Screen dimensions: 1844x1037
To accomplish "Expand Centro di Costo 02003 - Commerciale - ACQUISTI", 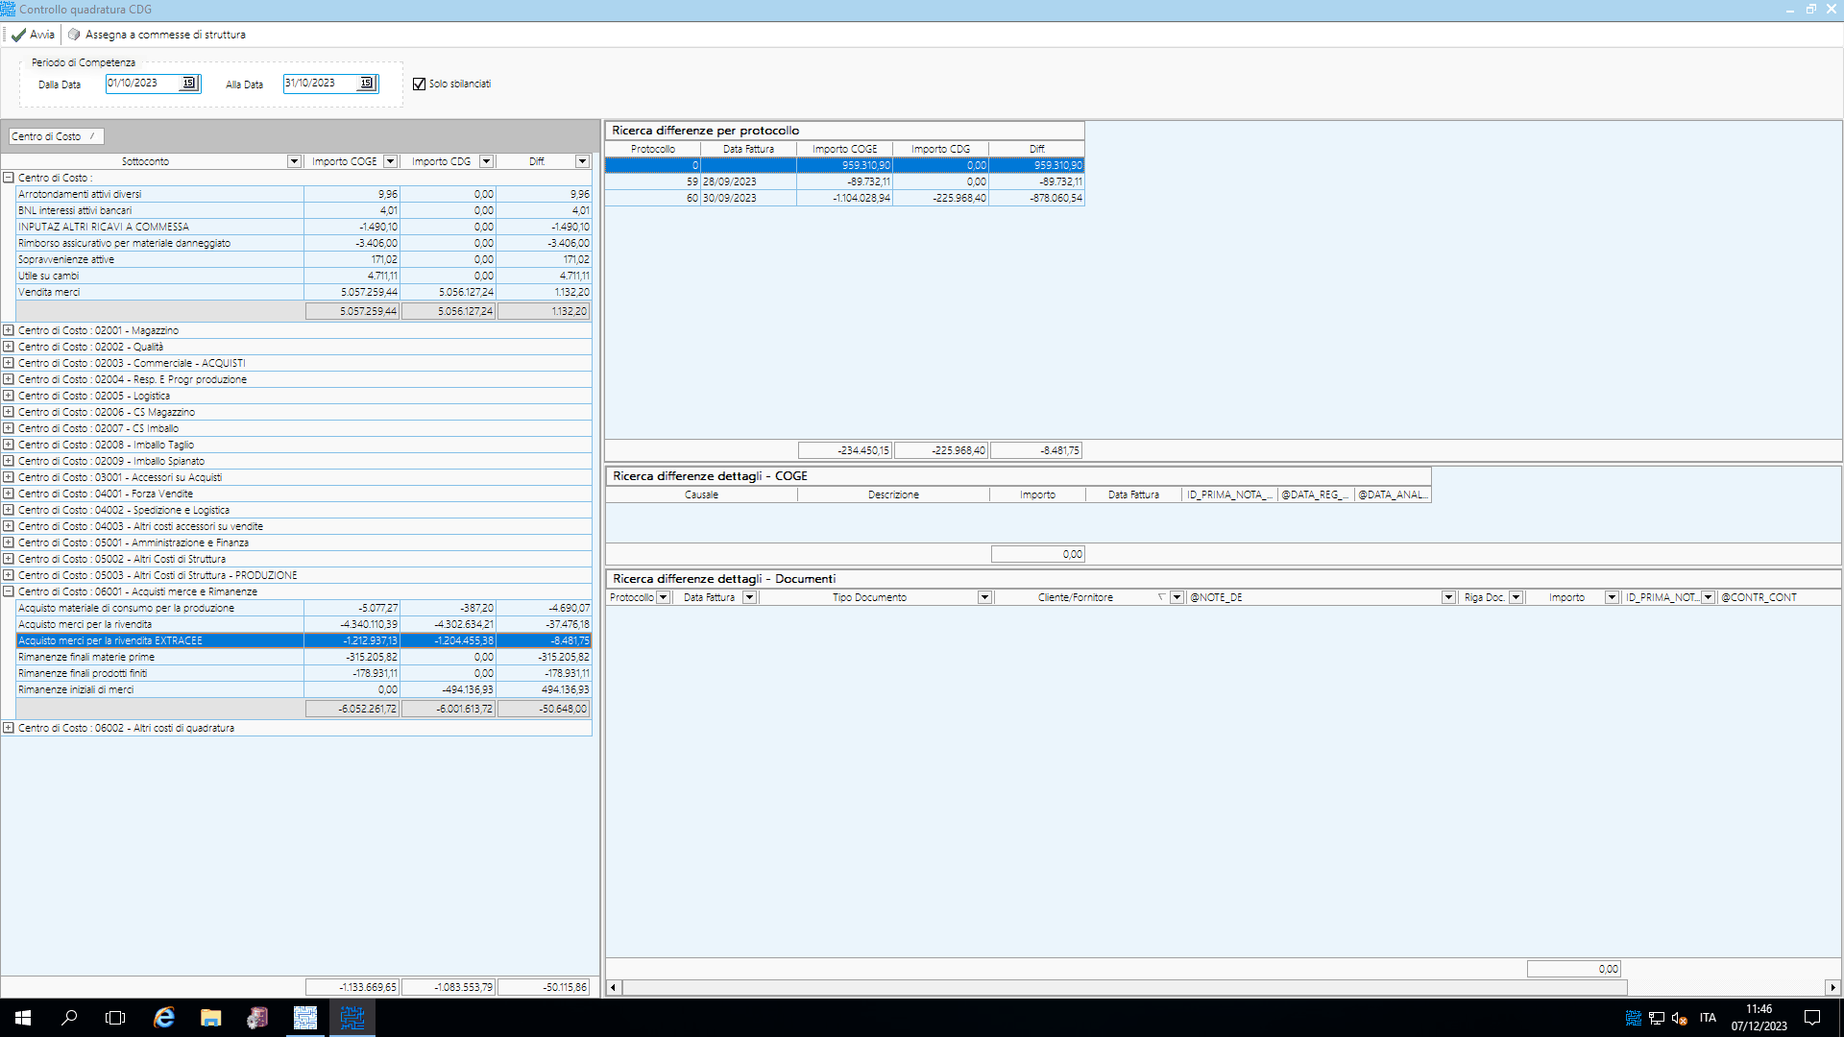I will pyautogui.click(x=9, y=363).
